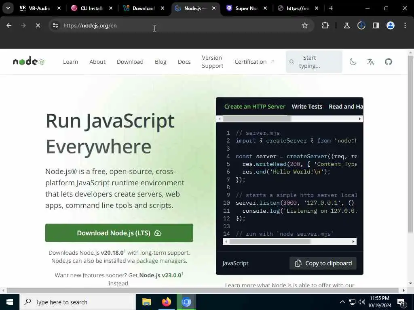Switch to the Super Nu tab
This screenshot has width=414, height=310.
[x=246, y=8]
